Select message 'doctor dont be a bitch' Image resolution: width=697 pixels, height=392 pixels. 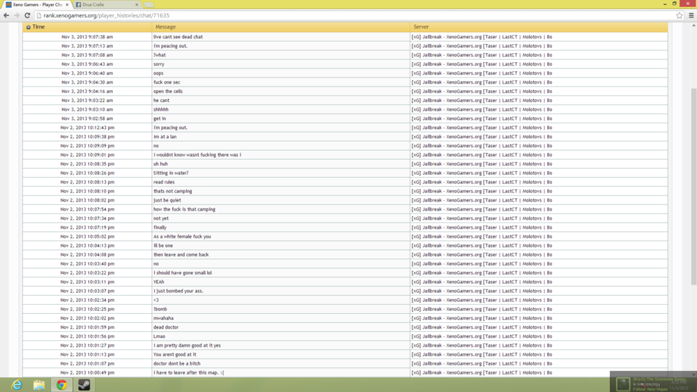[177, 363]
